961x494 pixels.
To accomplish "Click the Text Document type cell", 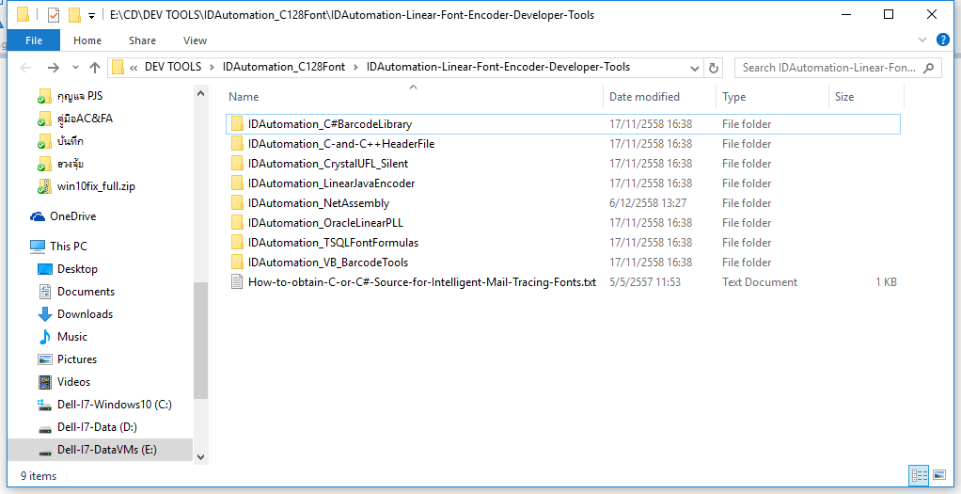I will click(760, 282).
